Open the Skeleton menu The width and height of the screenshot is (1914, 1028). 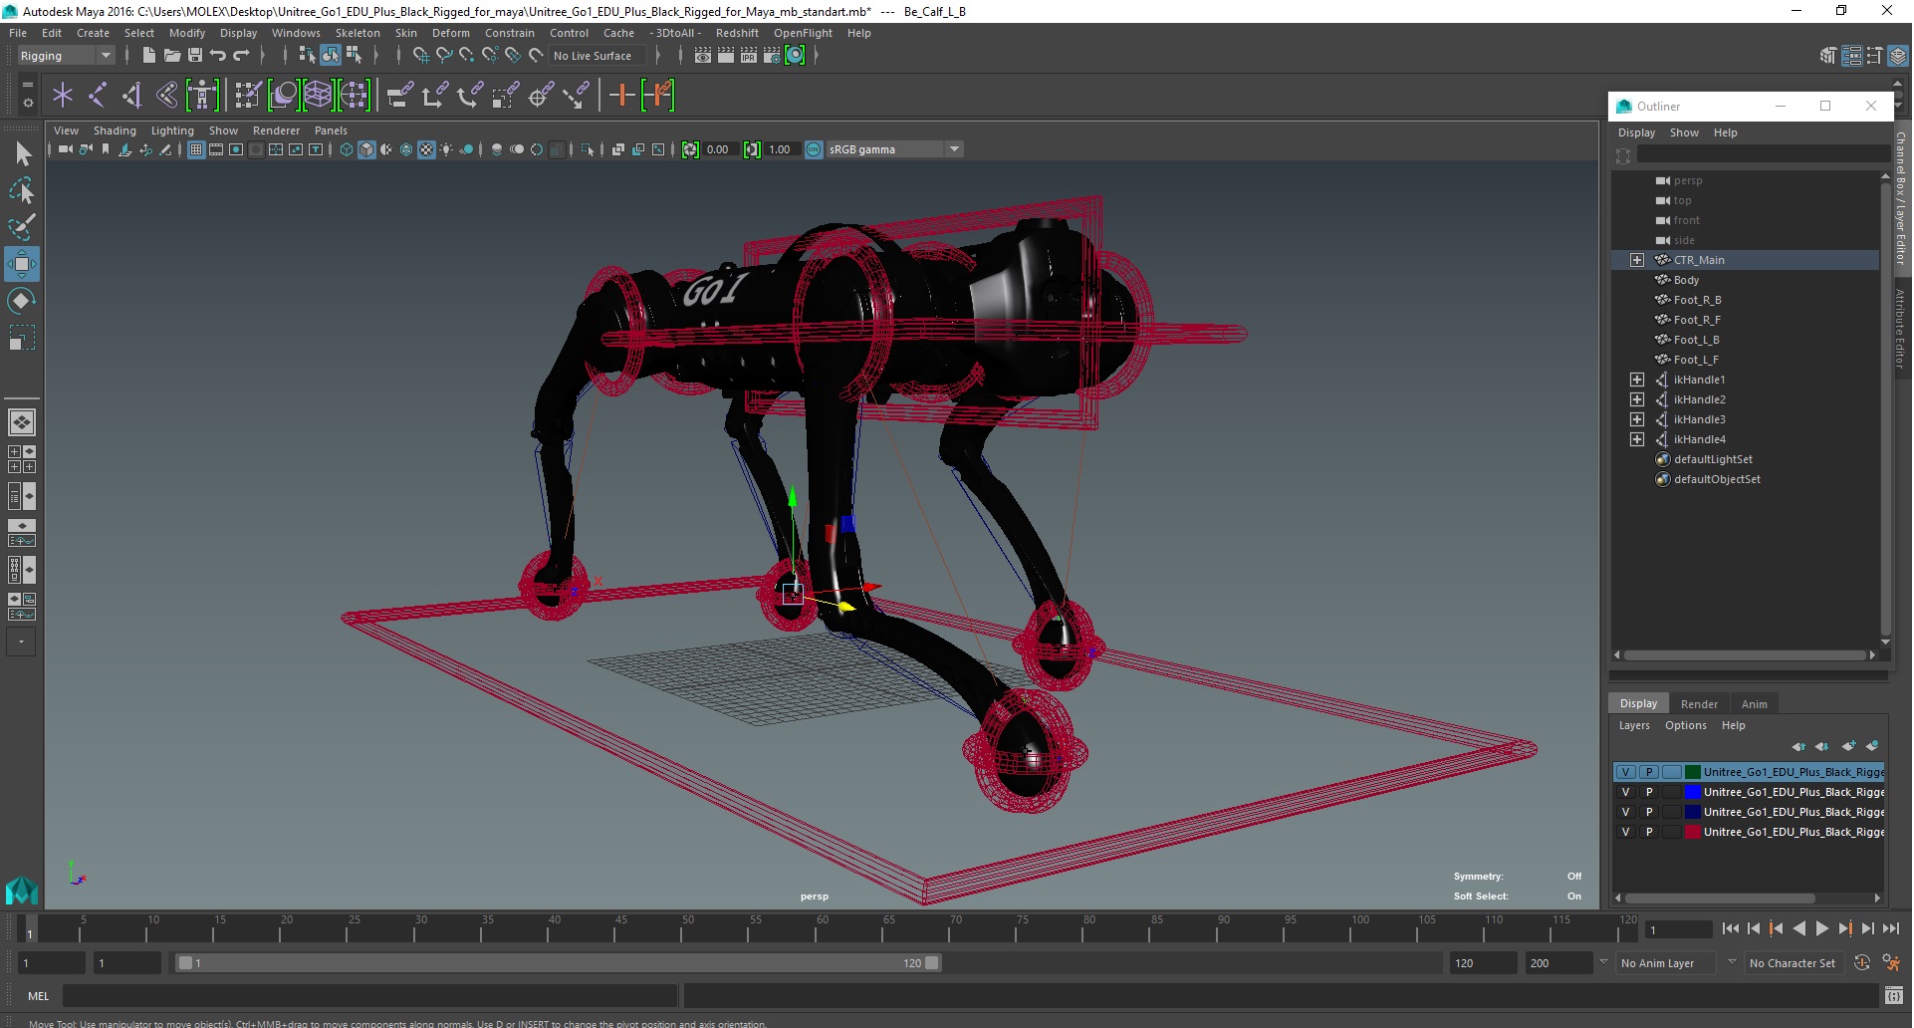[x=358, y=33]
